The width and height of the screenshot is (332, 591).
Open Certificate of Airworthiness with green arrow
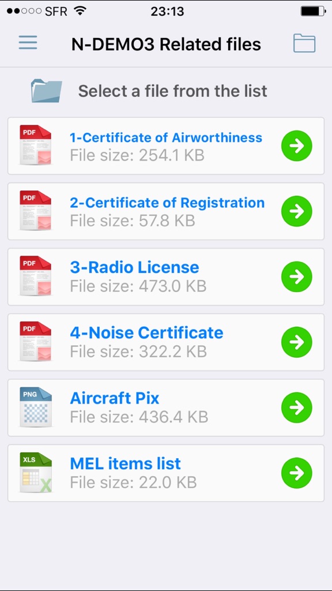click(x=297, y=146)
